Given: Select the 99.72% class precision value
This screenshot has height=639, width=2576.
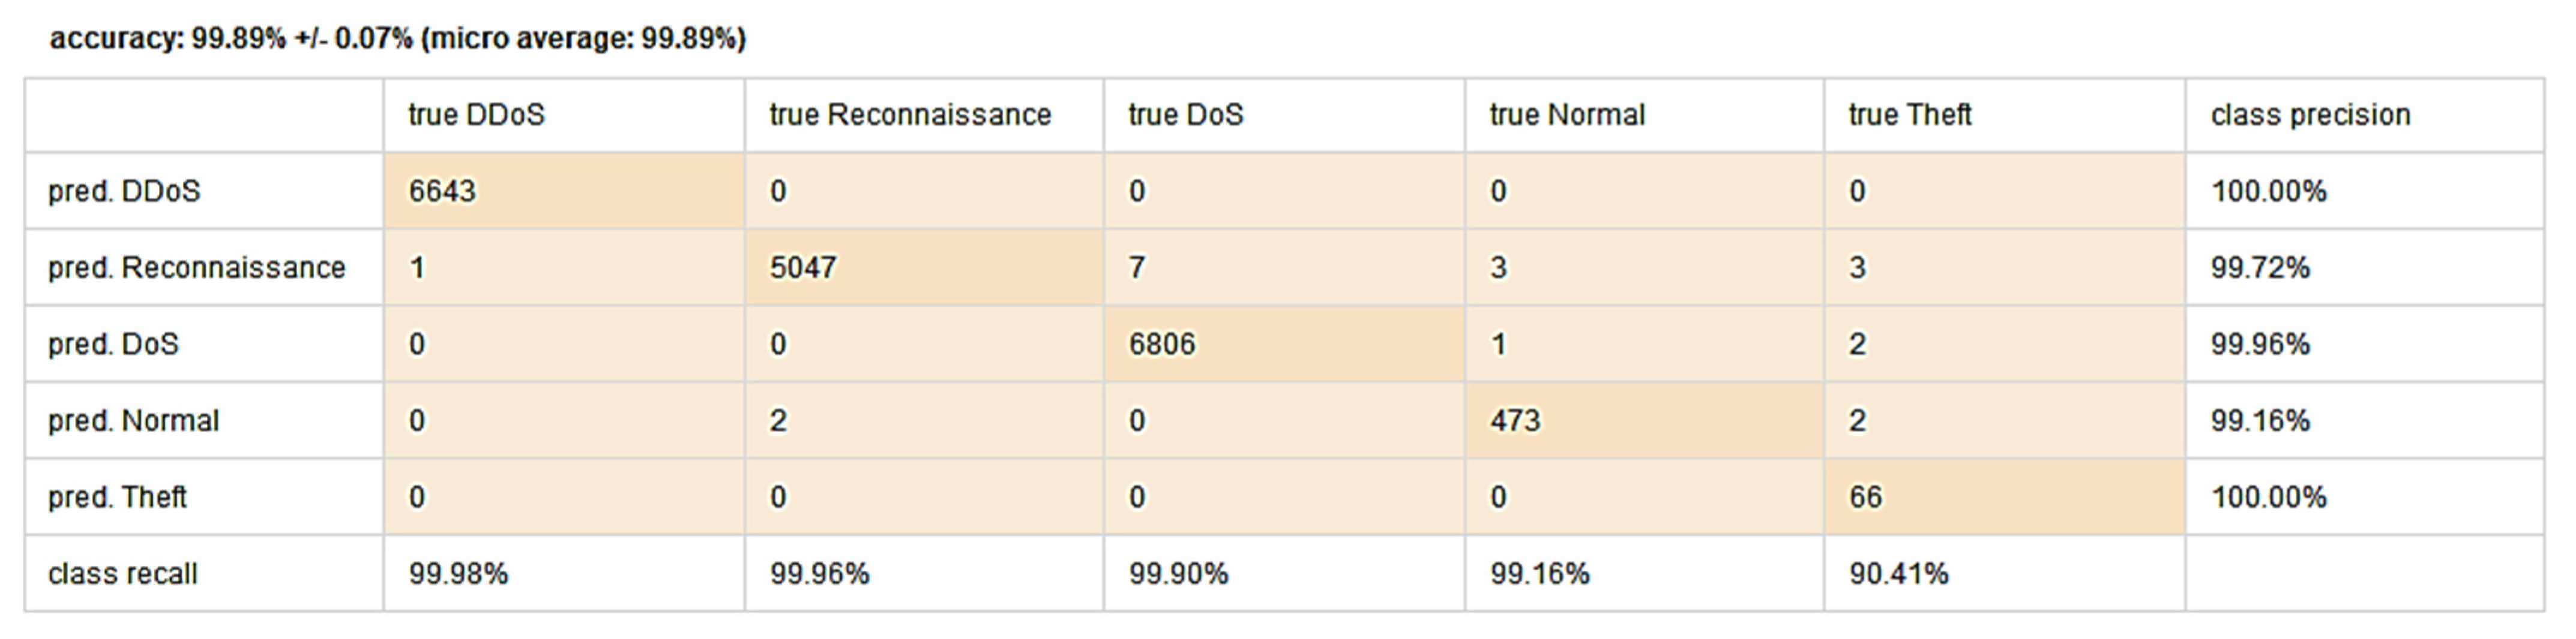Looking at the screenshot, I should pyautogui.click(x=2260, y=267).
